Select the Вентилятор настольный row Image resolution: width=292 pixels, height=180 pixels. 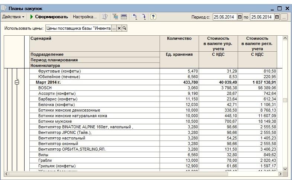[x=153, y=138]
